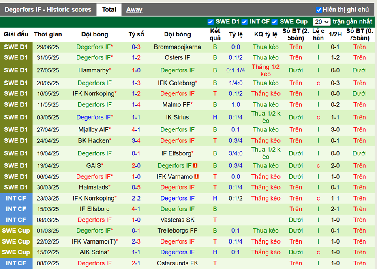The height and width of the screenshot is (269, 377).
Task: Open IFK Goteborg team link
Action: [176, 83]
